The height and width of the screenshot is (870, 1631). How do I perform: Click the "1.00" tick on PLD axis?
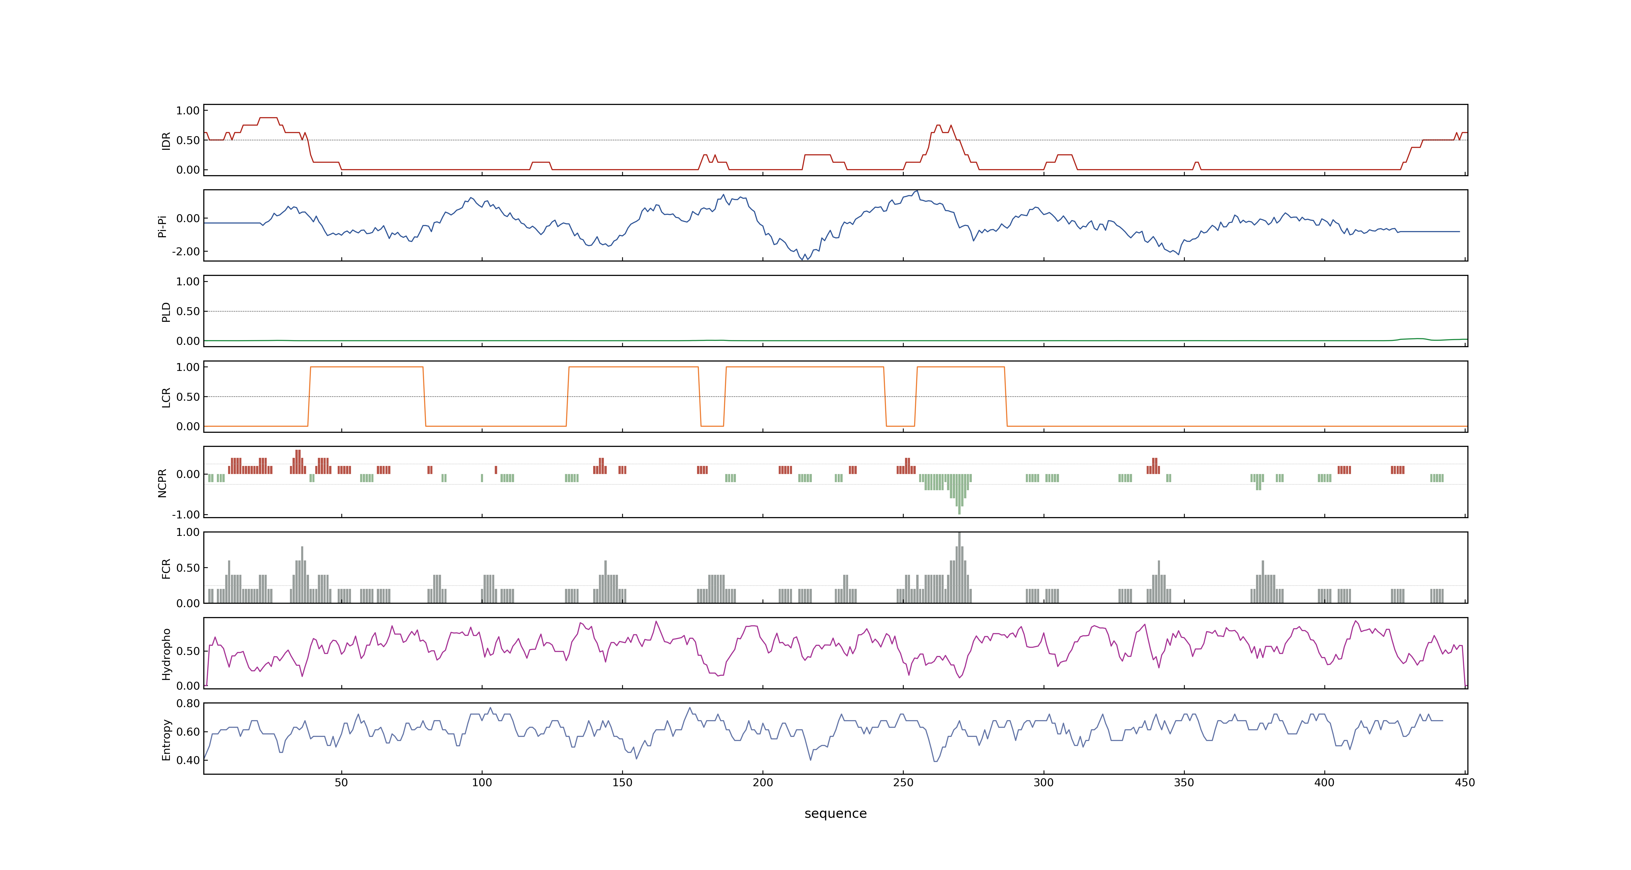coord(188,282)
